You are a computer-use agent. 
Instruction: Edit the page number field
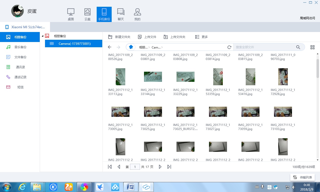(x=135, y=167)
